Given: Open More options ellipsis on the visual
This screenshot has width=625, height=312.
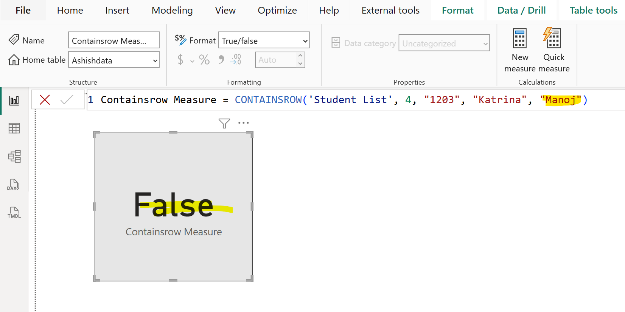Looking at the screenshot, I should [x=243, y=123].
